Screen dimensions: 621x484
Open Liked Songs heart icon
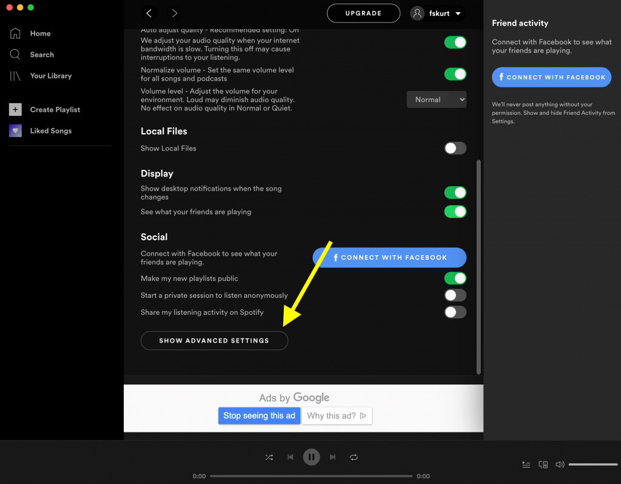(15, 130)
